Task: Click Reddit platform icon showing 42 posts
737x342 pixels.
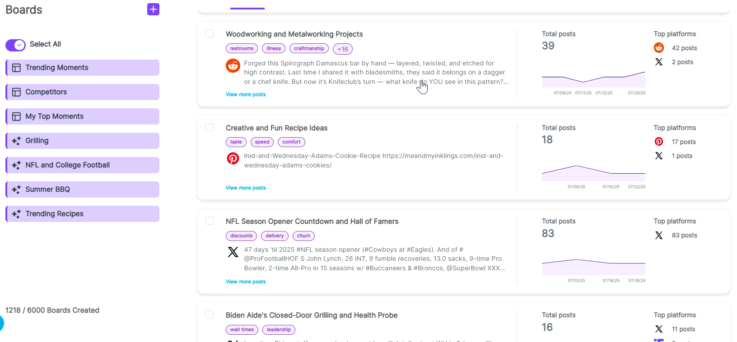Action: [659, 48]
